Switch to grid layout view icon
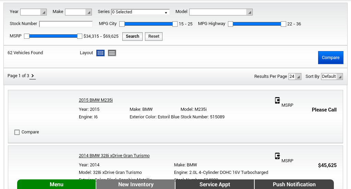 tap(112, 53)
